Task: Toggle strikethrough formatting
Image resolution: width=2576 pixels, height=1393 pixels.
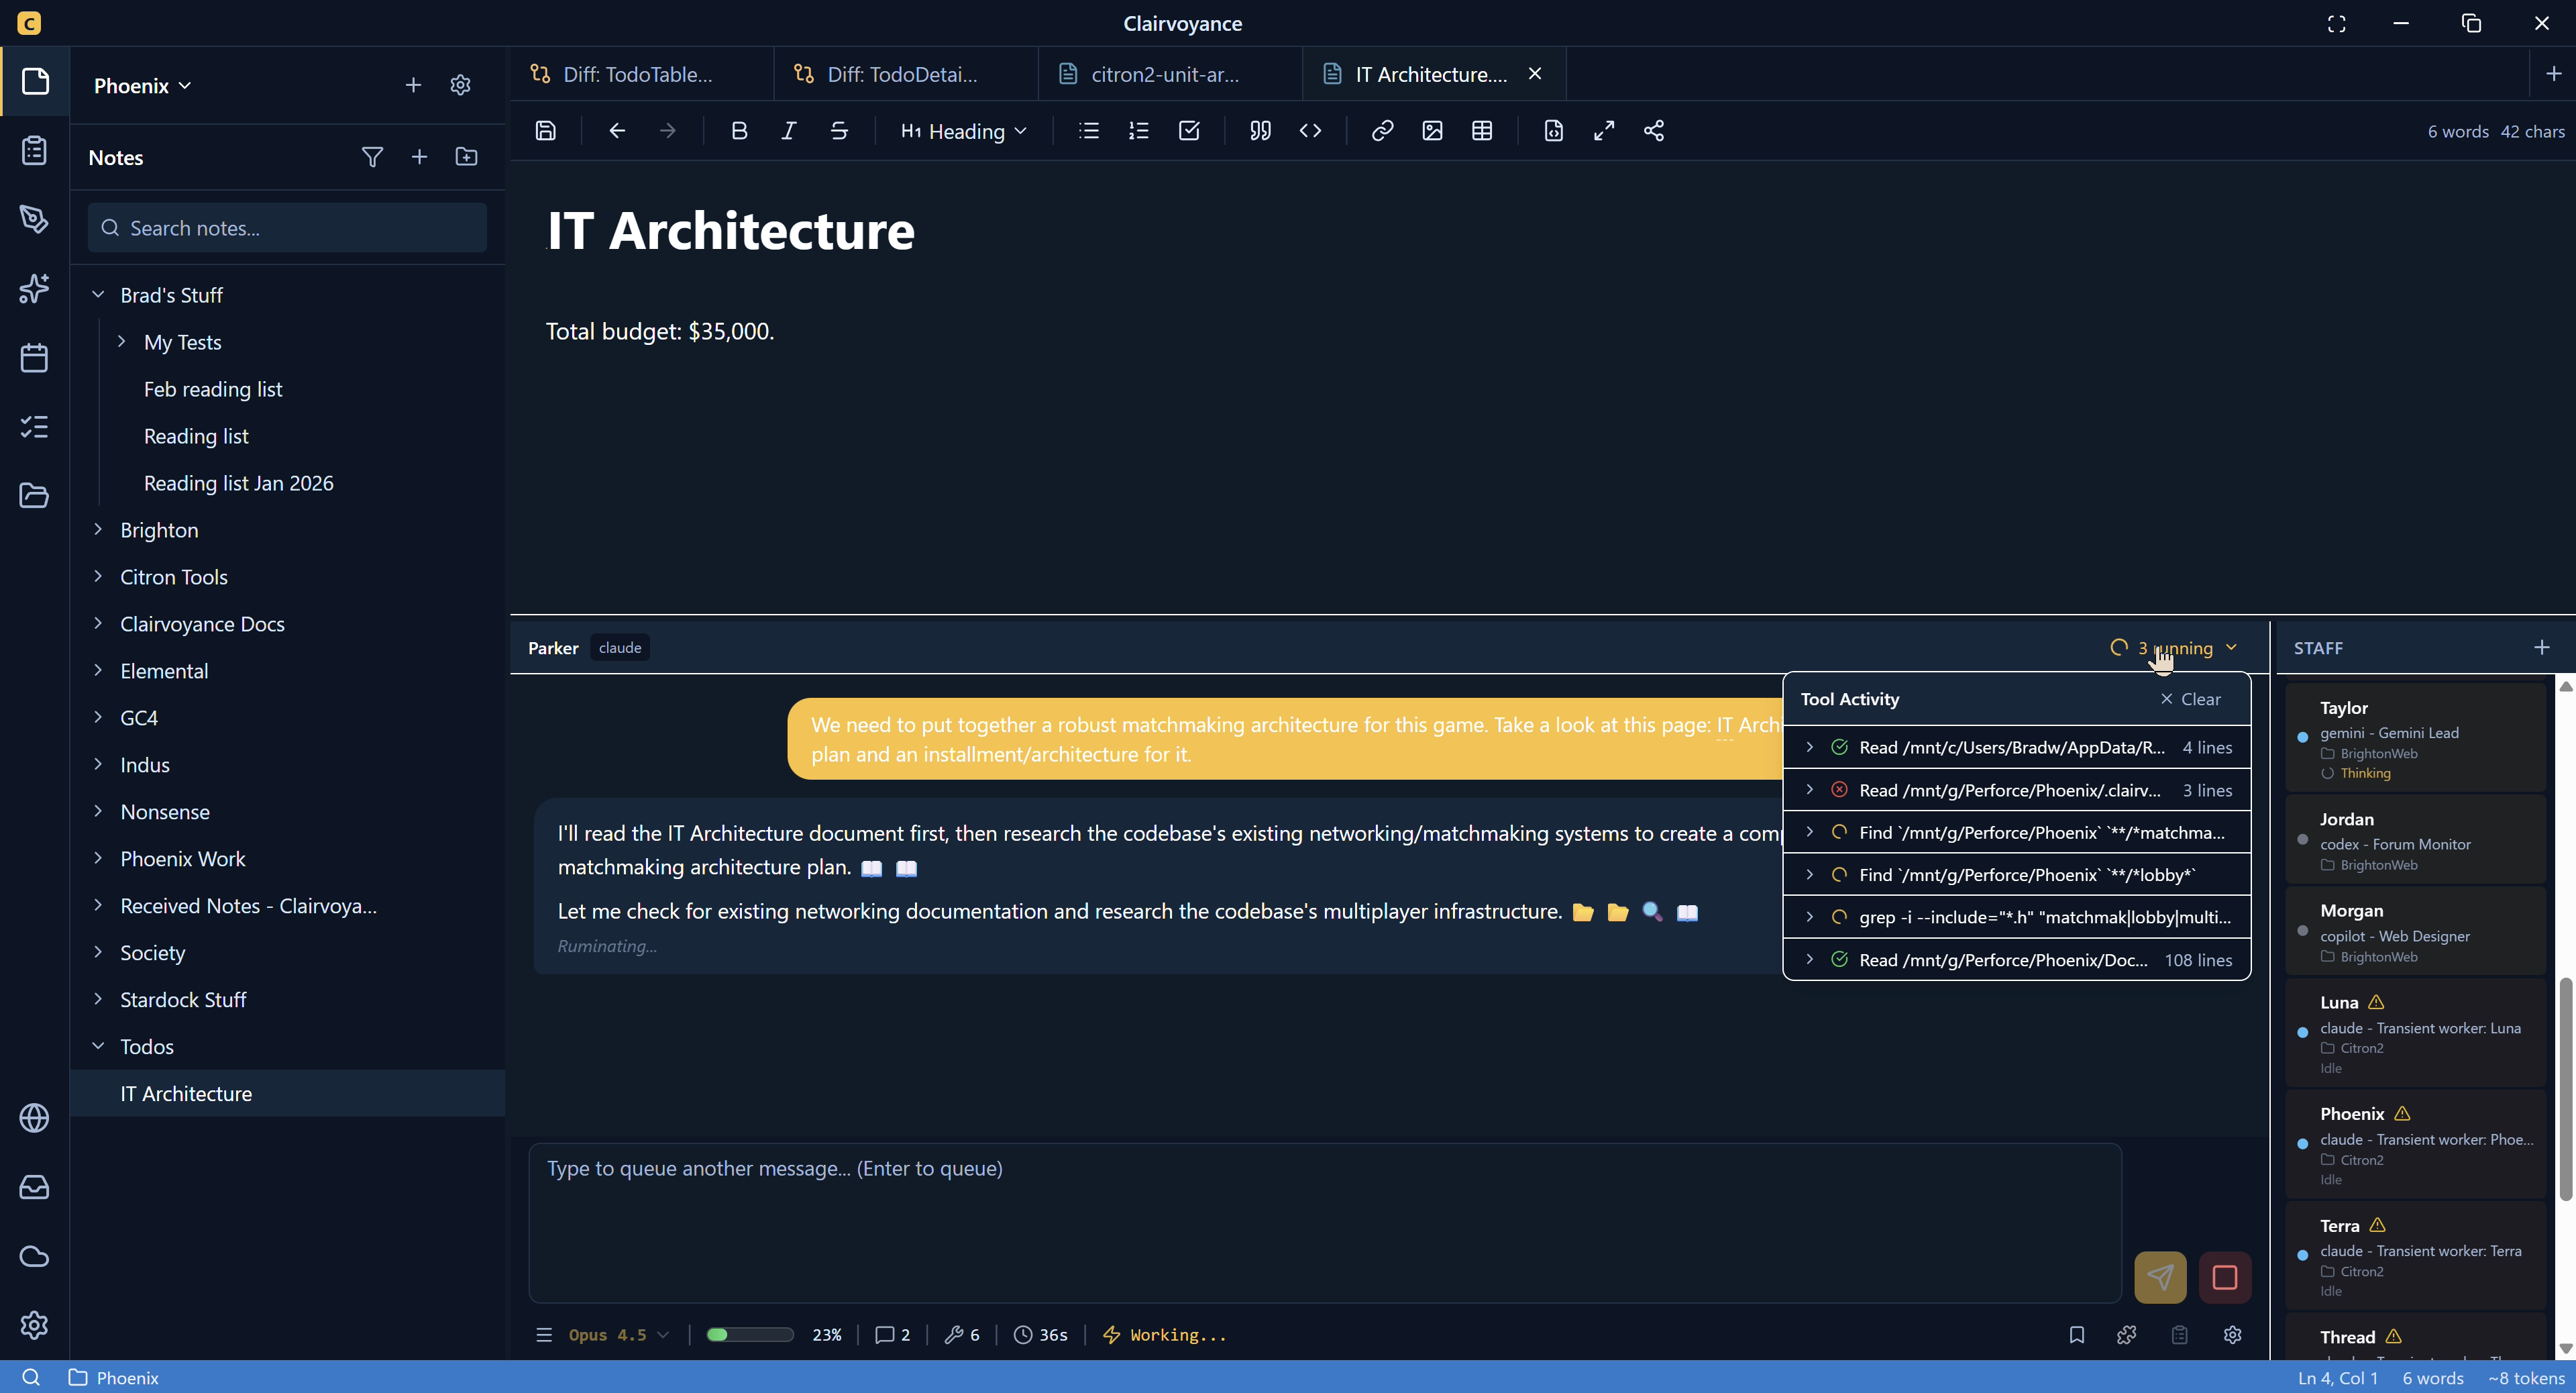Action: [x=839, y=130]
